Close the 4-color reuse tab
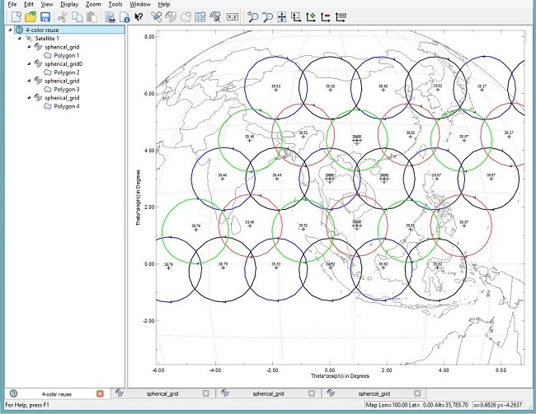536x414 pixels. [x=100, y=394]
